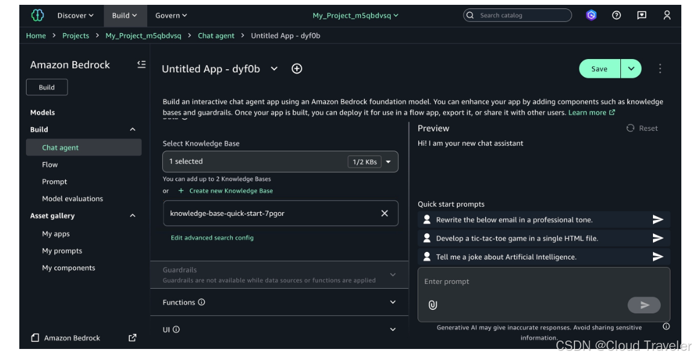This screenshot has height=358, width=694.
Task: Send the tic-tac-toe prompt arrow
Action: point(658,238)
